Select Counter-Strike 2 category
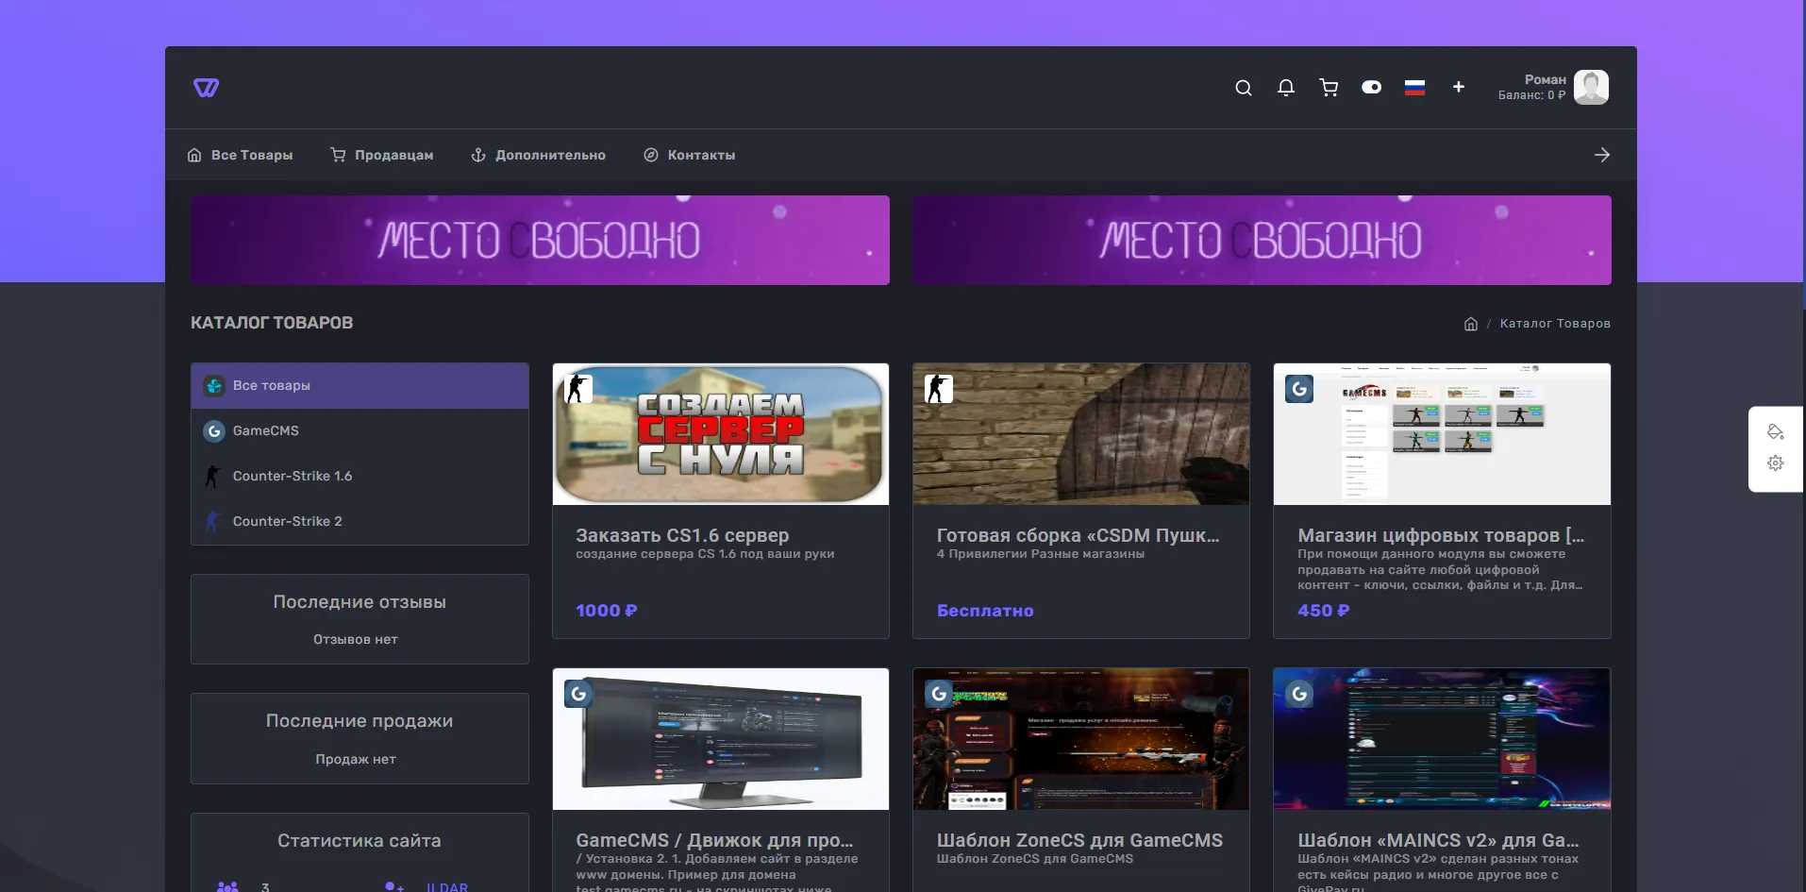 point(287,521)
